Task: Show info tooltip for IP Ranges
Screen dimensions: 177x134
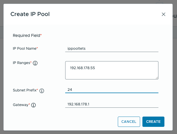Action: (35, 63)
